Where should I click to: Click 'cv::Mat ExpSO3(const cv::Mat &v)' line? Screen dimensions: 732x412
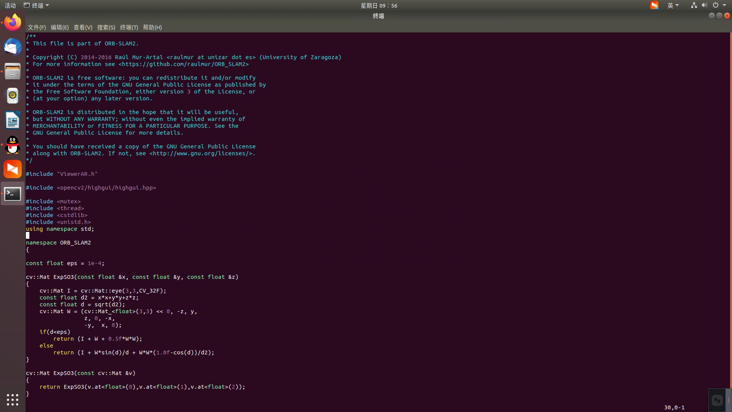(81, 373)
